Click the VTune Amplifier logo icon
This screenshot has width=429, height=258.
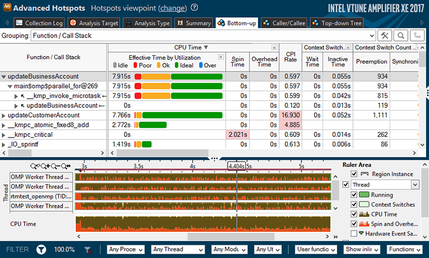[x=7, y=7]
